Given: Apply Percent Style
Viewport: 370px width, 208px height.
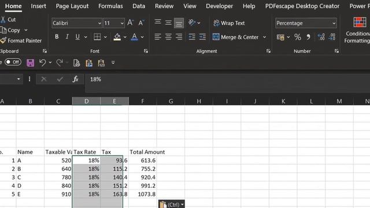Looking at the screenshot, I should pyautogui.click(x=298, y=37).
